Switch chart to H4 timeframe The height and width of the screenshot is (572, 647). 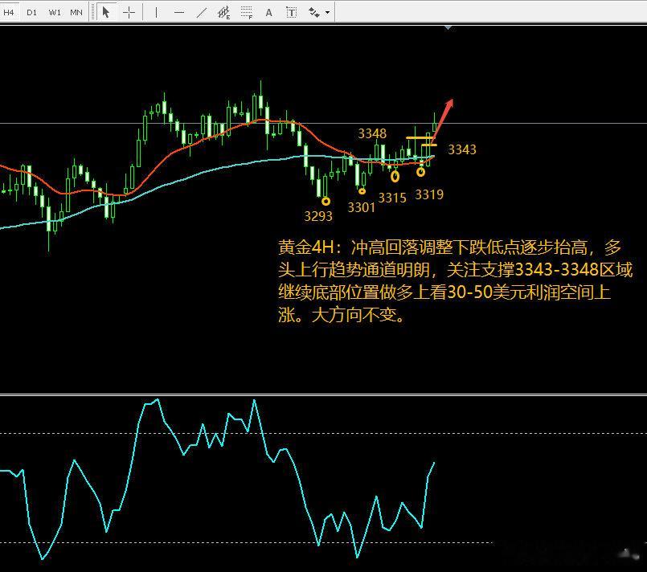[9, 12]
